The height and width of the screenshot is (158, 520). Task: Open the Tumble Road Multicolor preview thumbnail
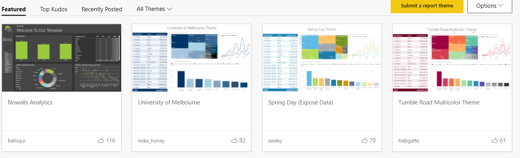click(452, 58)
